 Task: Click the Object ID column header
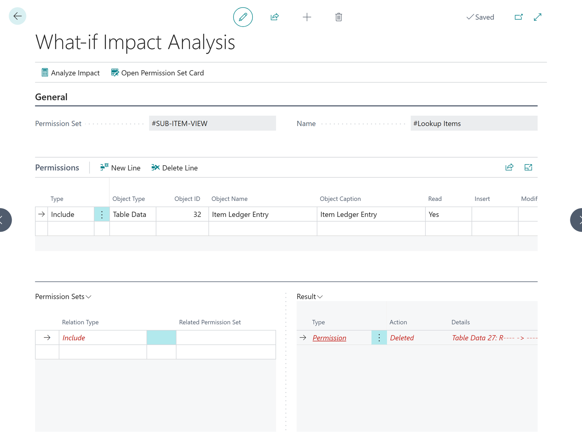(x=187, y=199)
